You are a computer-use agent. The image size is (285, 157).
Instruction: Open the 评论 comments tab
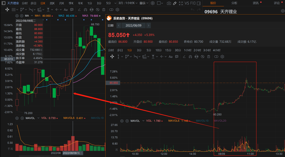click(x=277, y=3)
